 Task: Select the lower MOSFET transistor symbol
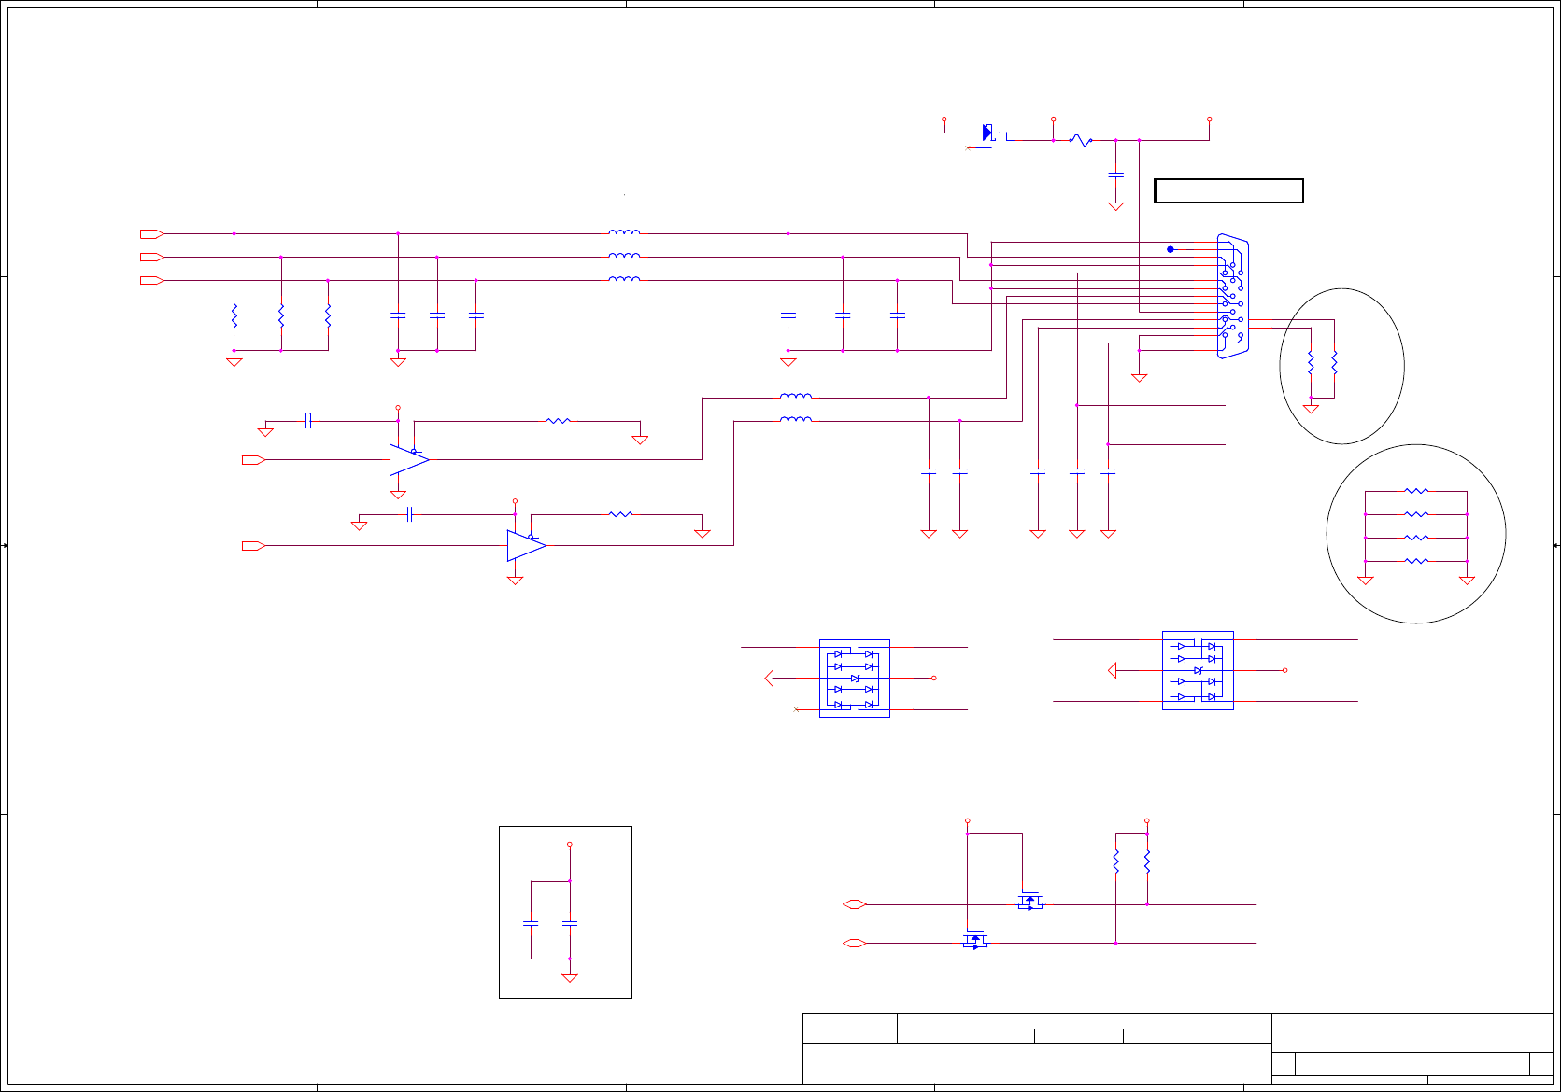(x=975, y=940)
